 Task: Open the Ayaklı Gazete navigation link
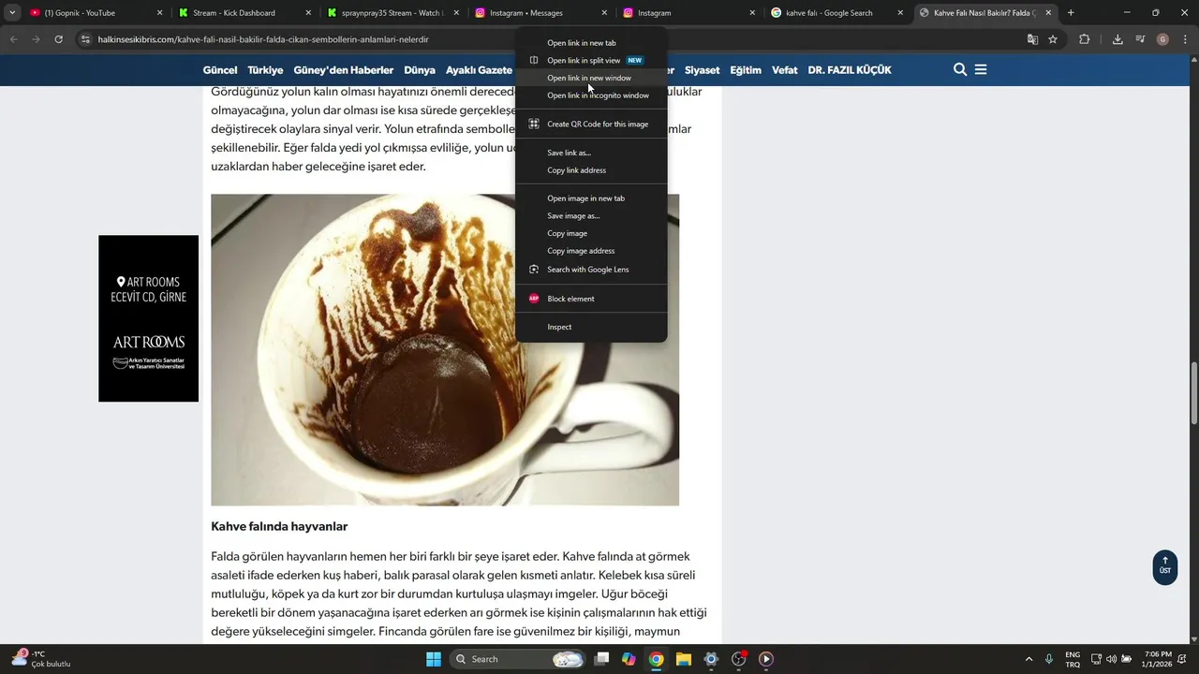click(479, 70)
